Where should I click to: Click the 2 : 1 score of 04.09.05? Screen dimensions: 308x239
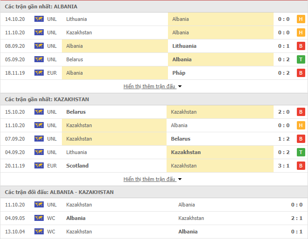click(x=297, y=218)
